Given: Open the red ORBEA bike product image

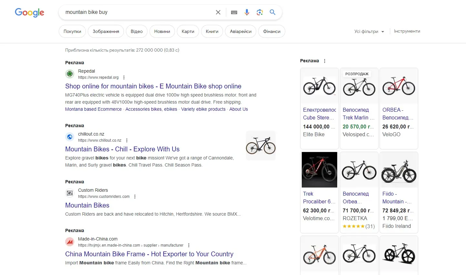Looking at the screenshot, I should click(x=399, y=86).
